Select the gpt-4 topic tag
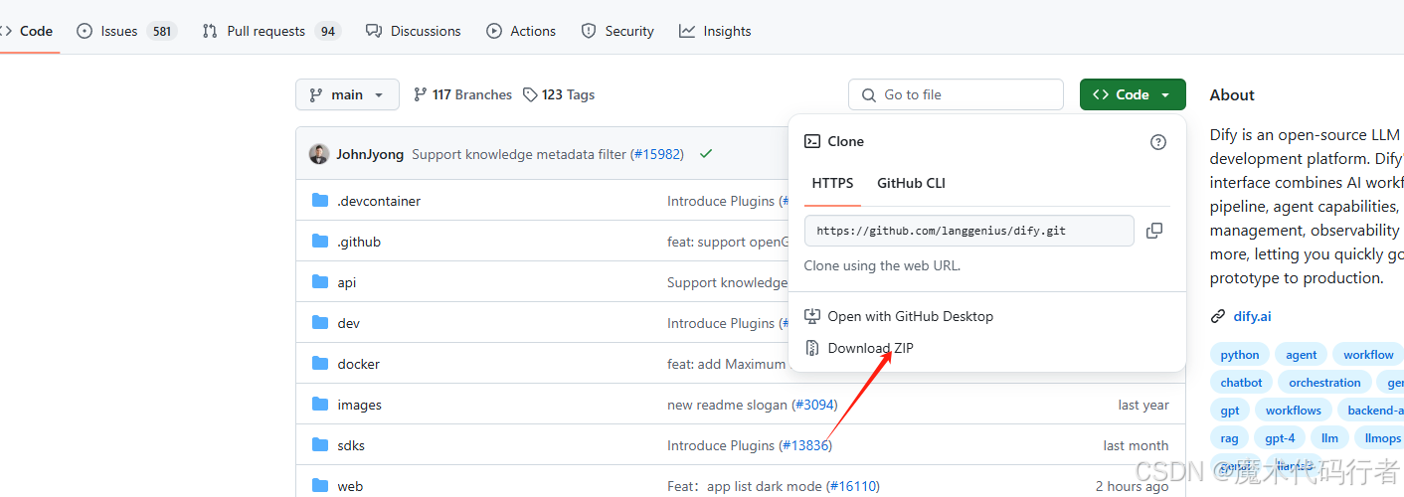The width and height of the screenshot is (1404, 497). click(x=1280, y=438)
